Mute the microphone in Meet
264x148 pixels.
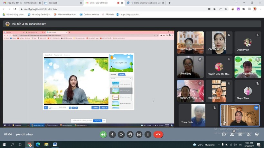(112, 135)
